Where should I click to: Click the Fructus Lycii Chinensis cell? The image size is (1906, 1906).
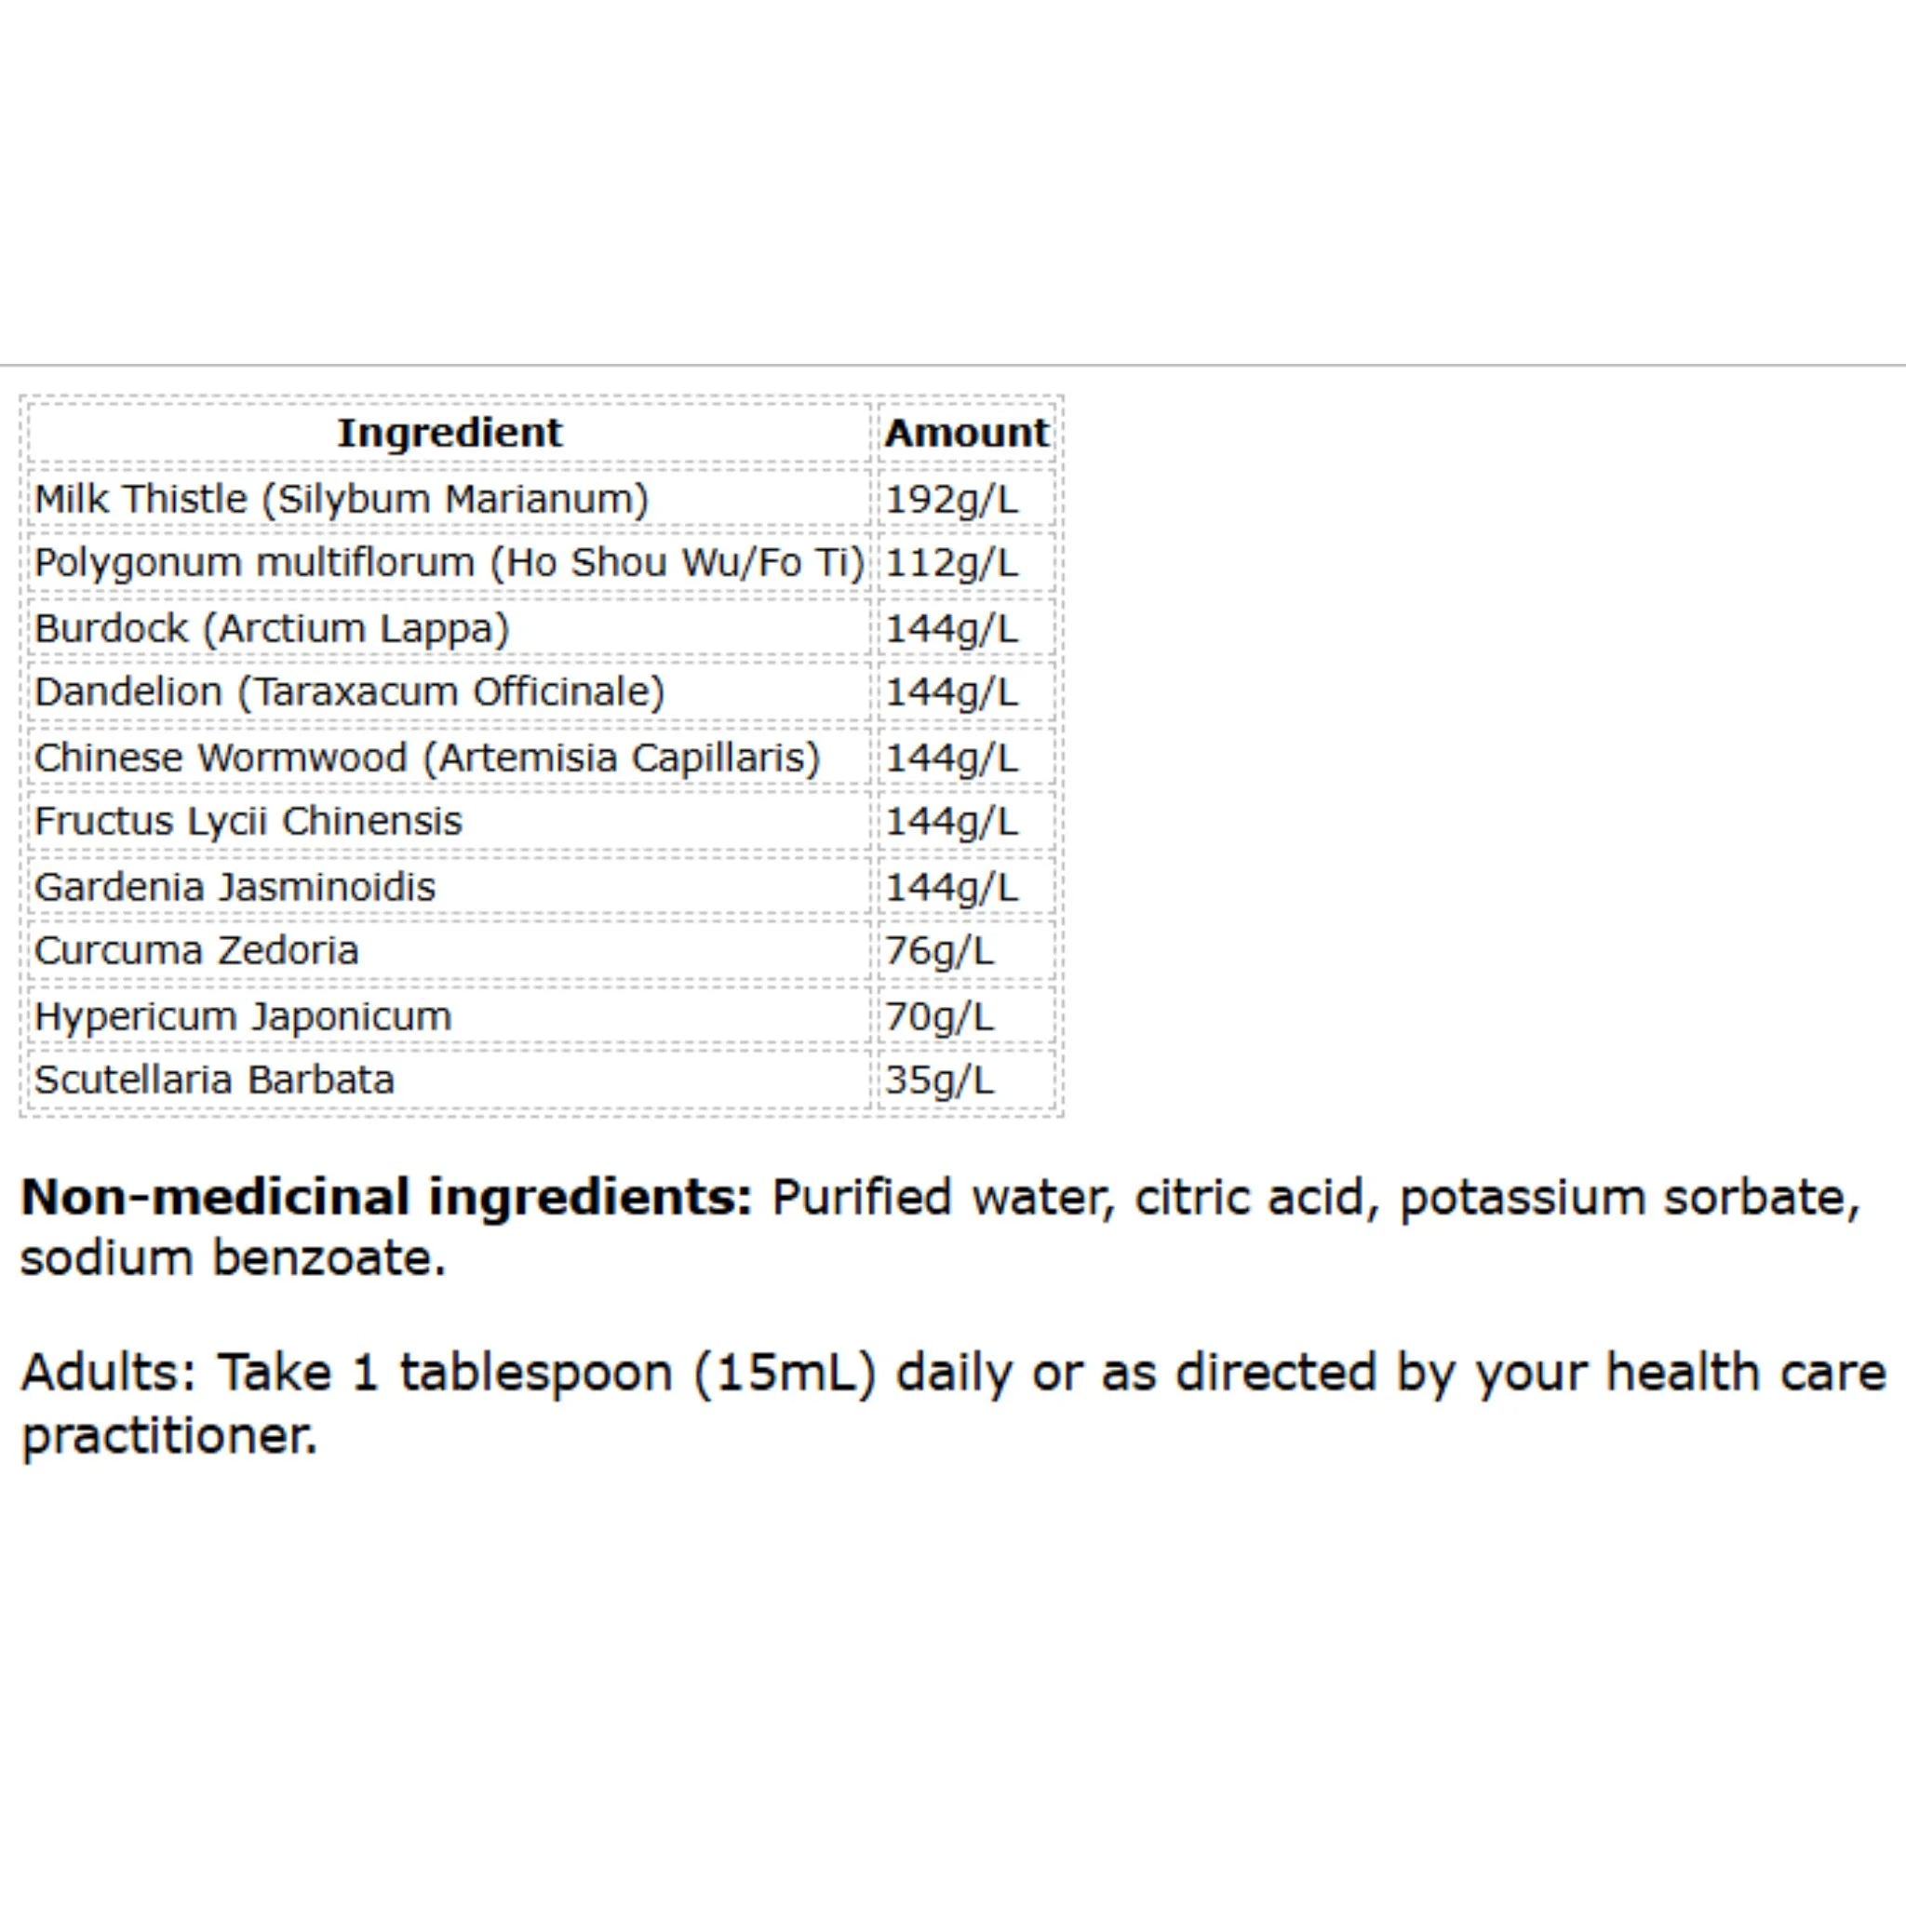coord(449,821)
